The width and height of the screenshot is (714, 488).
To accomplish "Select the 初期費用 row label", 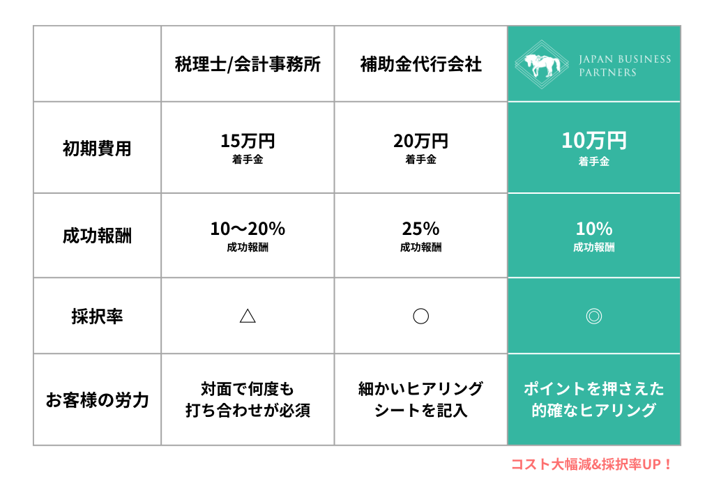I will [97, 148].
